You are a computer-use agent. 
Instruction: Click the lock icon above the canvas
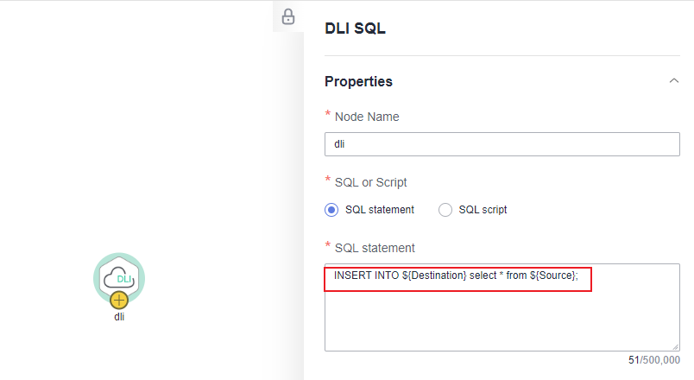pyautogui.click(x=288, y=16)
